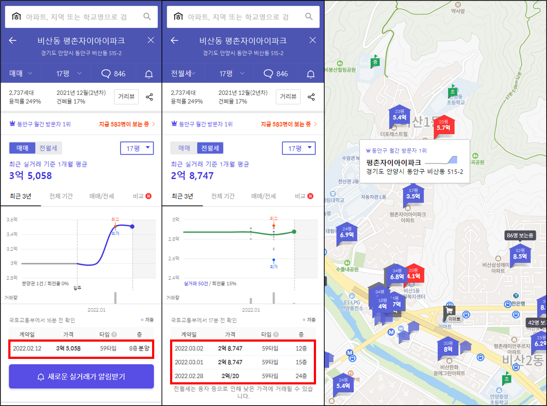Screen dimensions: 547x406
Task: Open the 비교 tab in the middle panel
Action: pos(304,196)
